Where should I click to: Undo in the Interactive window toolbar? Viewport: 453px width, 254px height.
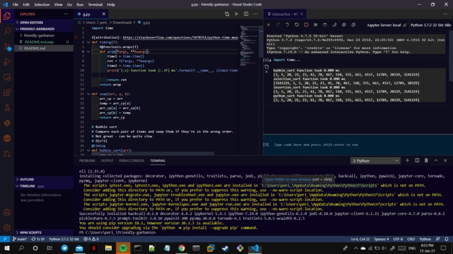point(287,25)
